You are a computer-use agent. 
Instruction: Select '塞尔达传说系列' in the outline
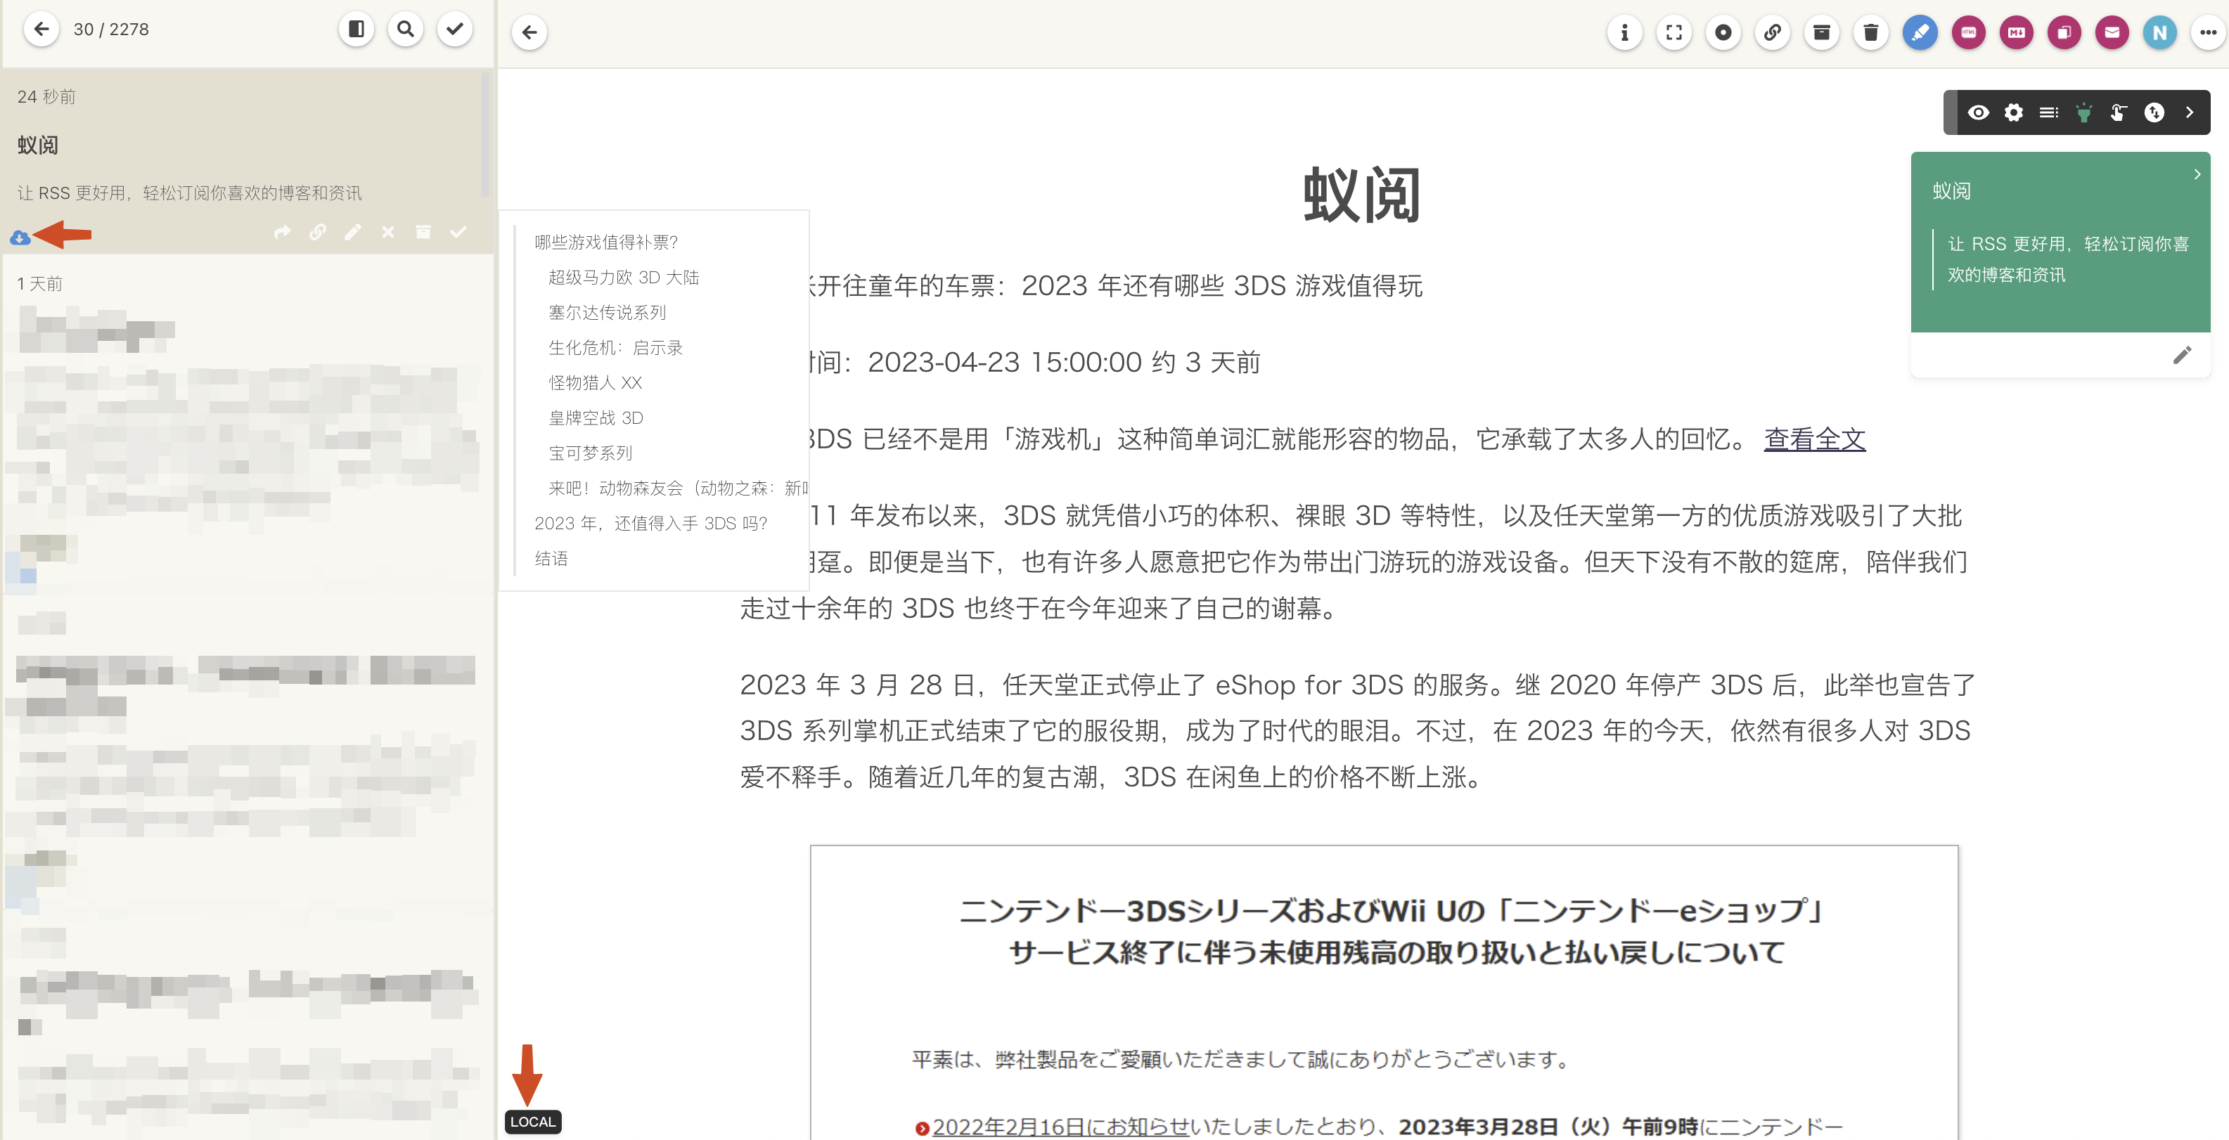tap(607, 312)
